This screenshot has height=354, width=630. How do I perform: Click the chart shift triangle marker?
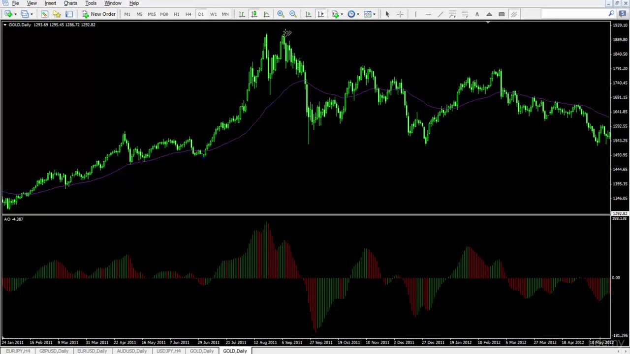(x=488, y=23)
